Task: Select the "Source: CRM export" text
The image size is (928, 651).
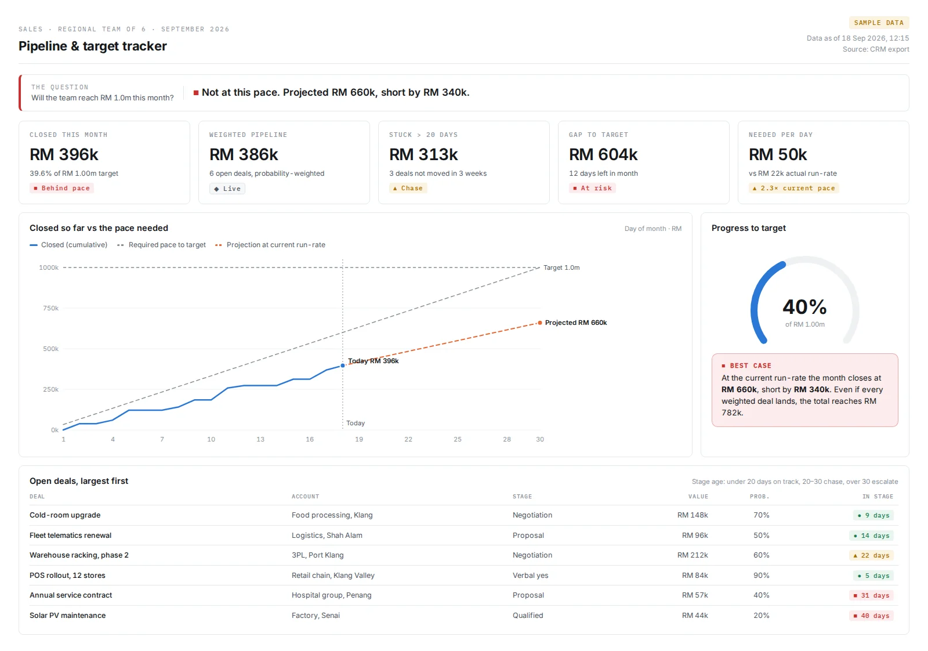Action: coord(876,49)
